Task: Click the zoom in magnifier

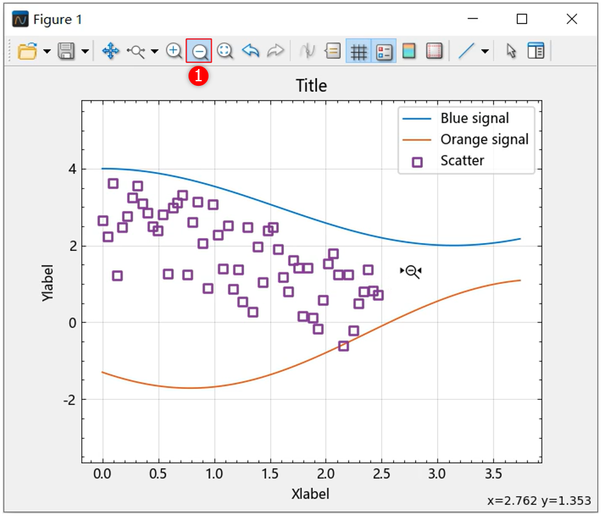Action: click(x=174, y=51)
